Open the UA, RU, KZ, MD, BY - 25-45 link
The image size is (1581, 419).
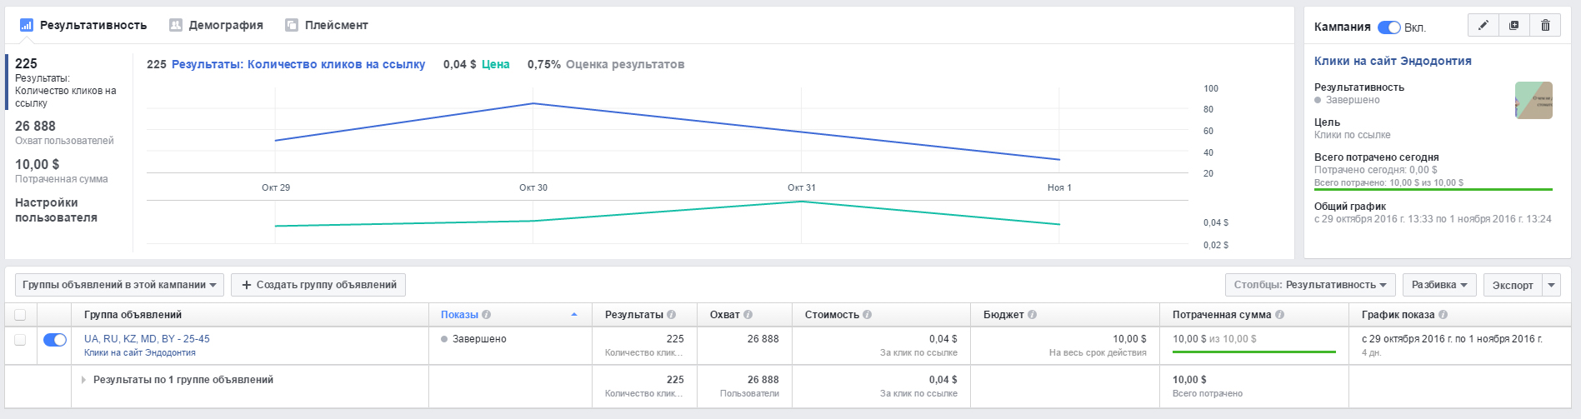point(147,339)
